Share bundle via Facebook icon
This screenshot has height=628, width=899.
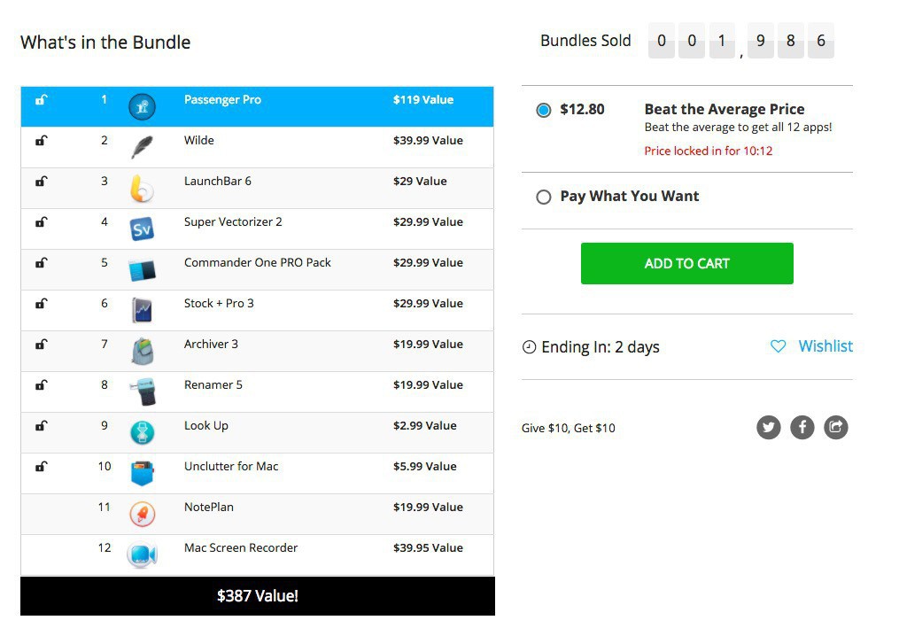pyautogui.click(x=802, y=427)
